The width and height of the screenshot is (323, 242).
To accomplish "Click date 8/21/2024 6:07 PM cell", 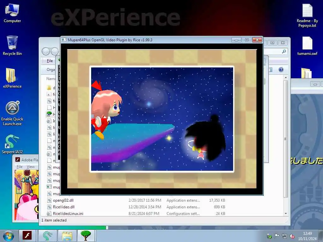I will pyautogui.click(x=144, y=213).
